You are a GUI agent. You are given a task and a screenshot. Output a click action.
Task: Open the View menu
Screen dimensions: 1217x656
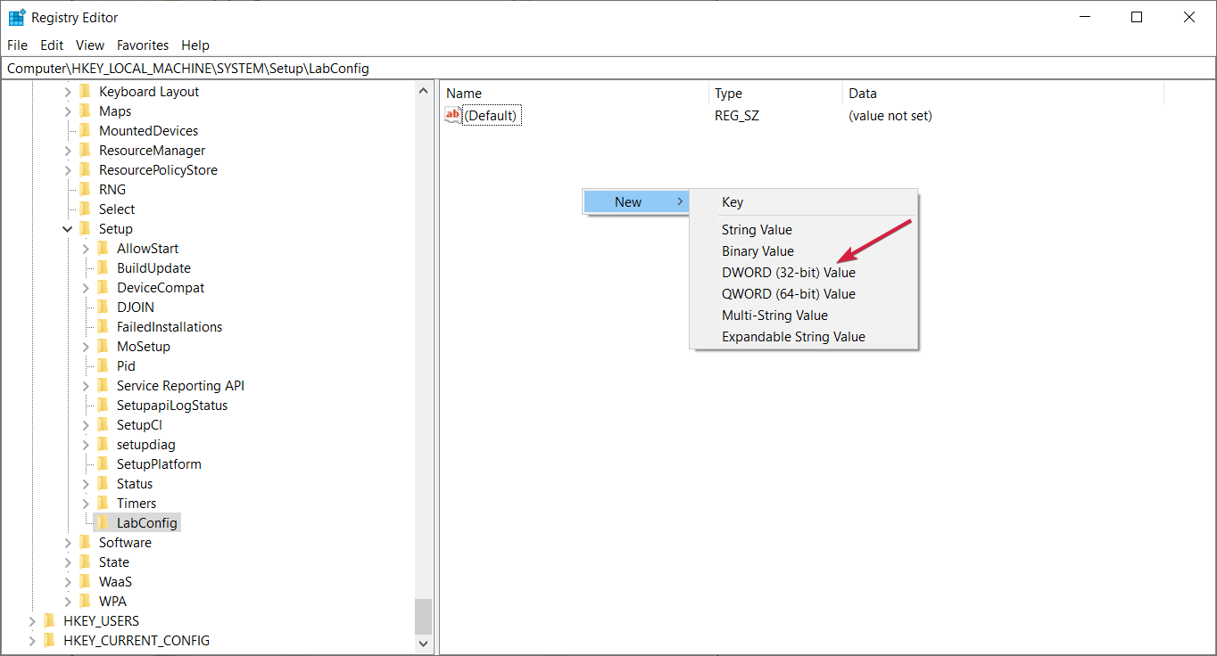point(90,45)
